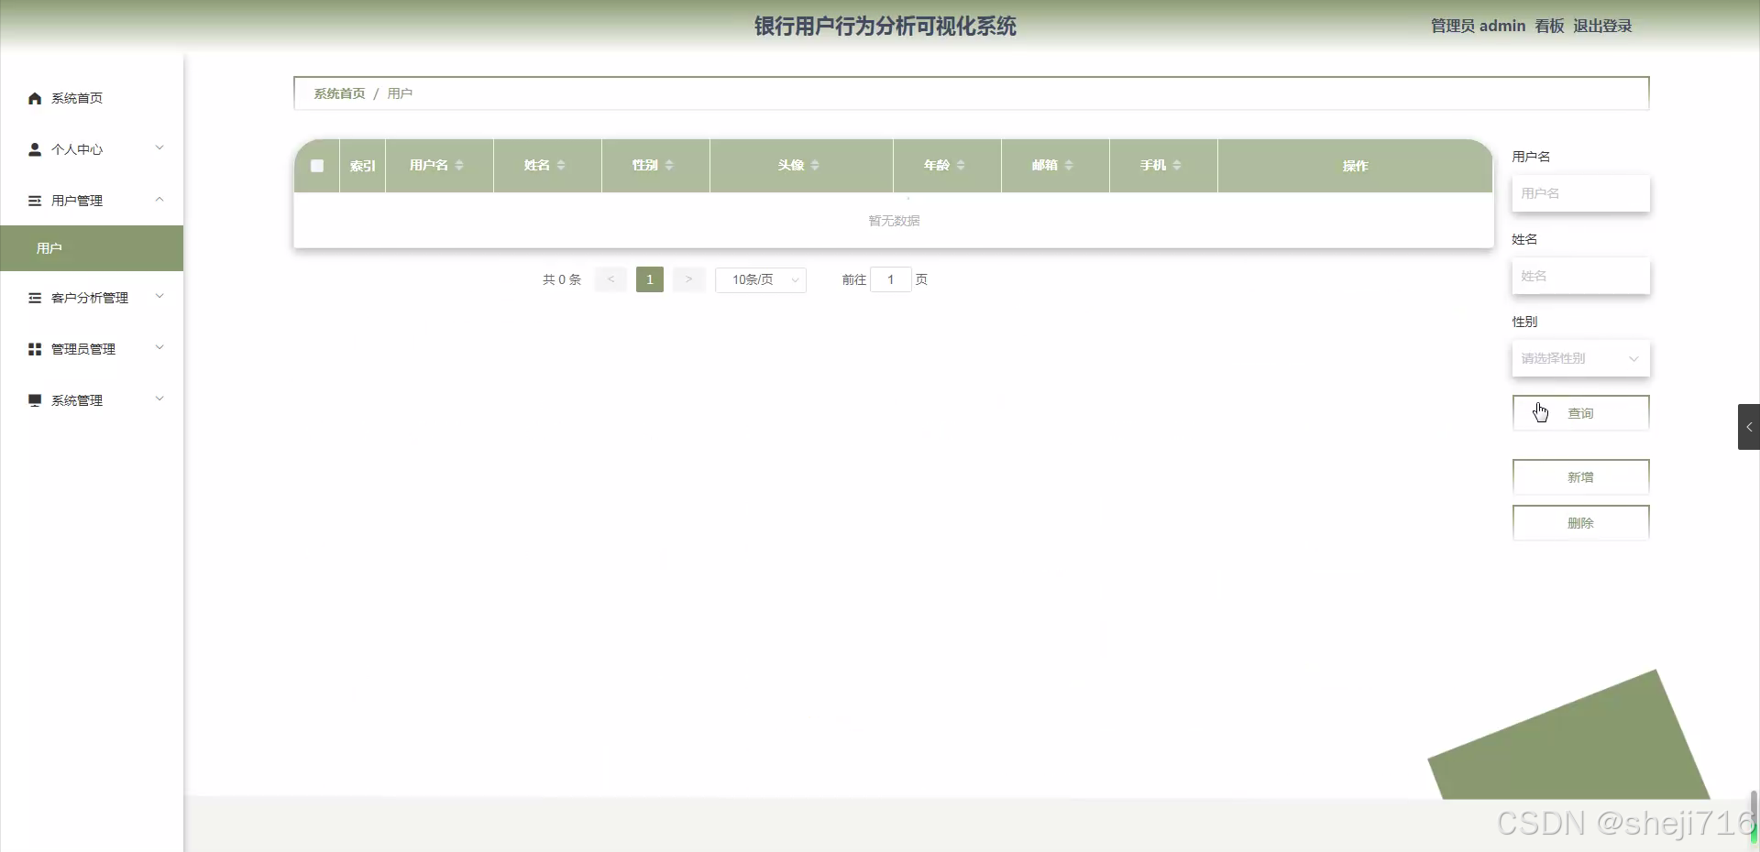
Task: Select the 系统首页 home icon in sidebar
Action: click(35, 98)
